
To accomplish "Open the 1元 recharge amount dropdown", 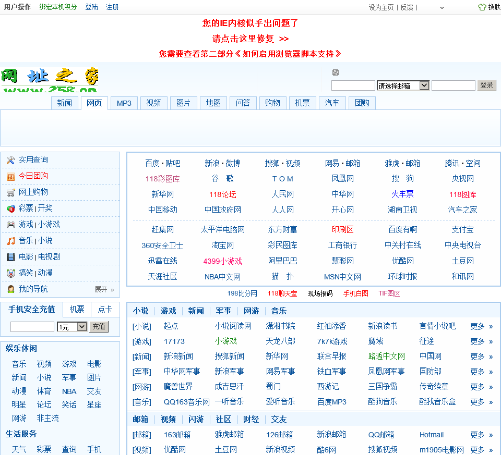I will click(x=71, y=327).
